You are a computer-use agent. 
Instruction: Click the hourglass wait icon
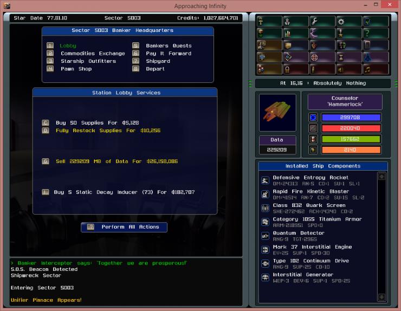point(348,57)
